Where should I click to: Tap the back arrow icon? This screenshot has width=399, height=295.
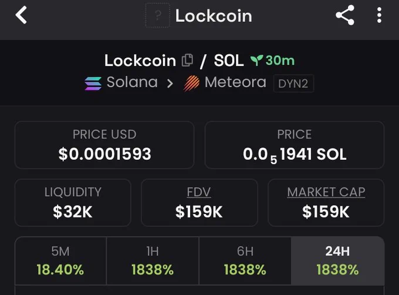tap(21, 15)
